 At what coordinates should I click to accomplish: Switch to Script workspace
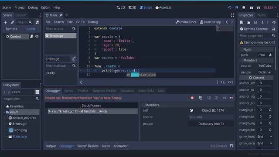tap(146, 7)
